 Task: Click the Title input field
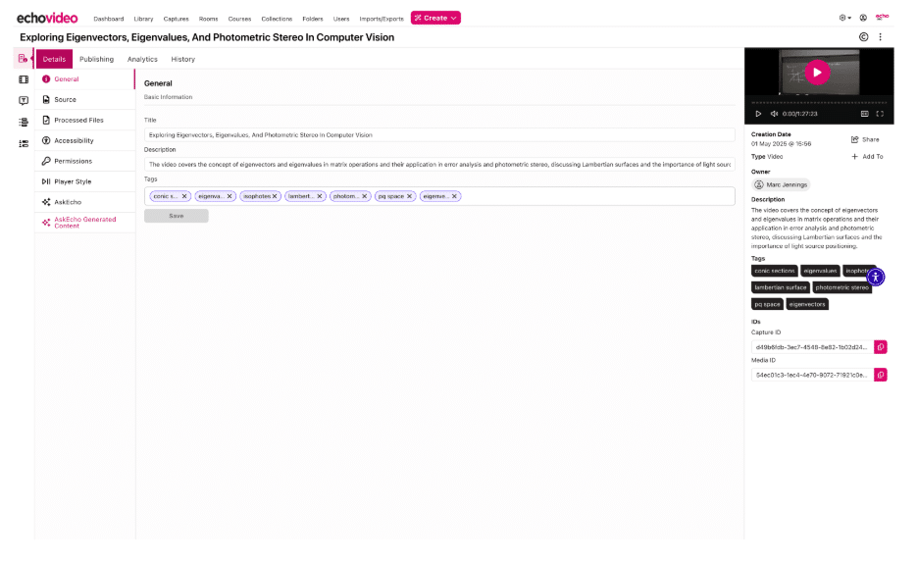439,134
